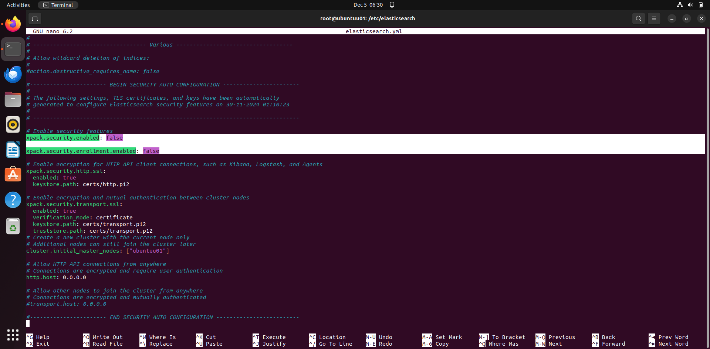This screenshot has width=710, height=349.
Task: Click the terminal search icon
Action: pos(638,18)
